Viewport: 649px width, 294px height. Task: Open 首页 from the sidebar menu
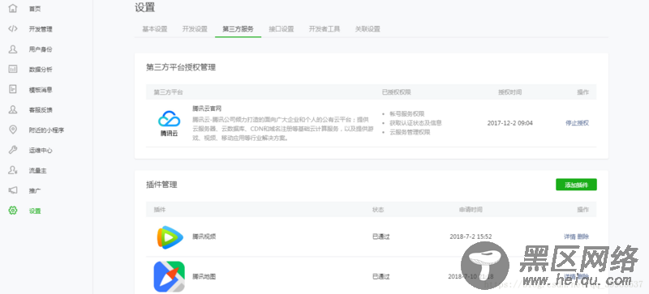tap(35, 9)
